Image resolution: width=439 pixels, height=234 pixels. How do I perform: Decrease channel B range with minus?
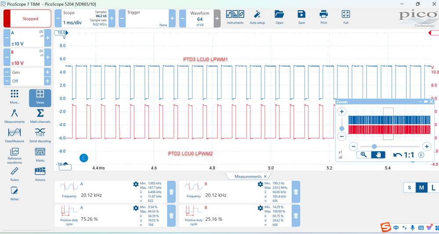7,57
